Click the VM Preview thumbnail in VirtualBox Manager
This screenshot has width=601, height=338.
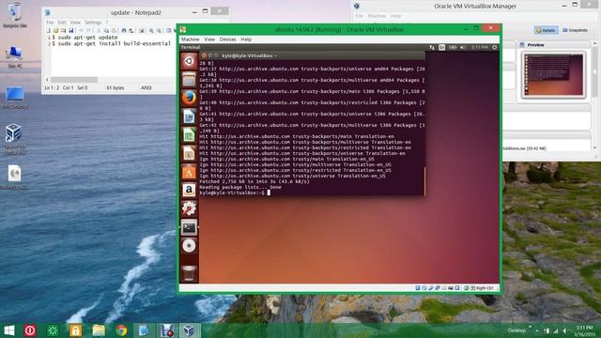pos(553,75)
